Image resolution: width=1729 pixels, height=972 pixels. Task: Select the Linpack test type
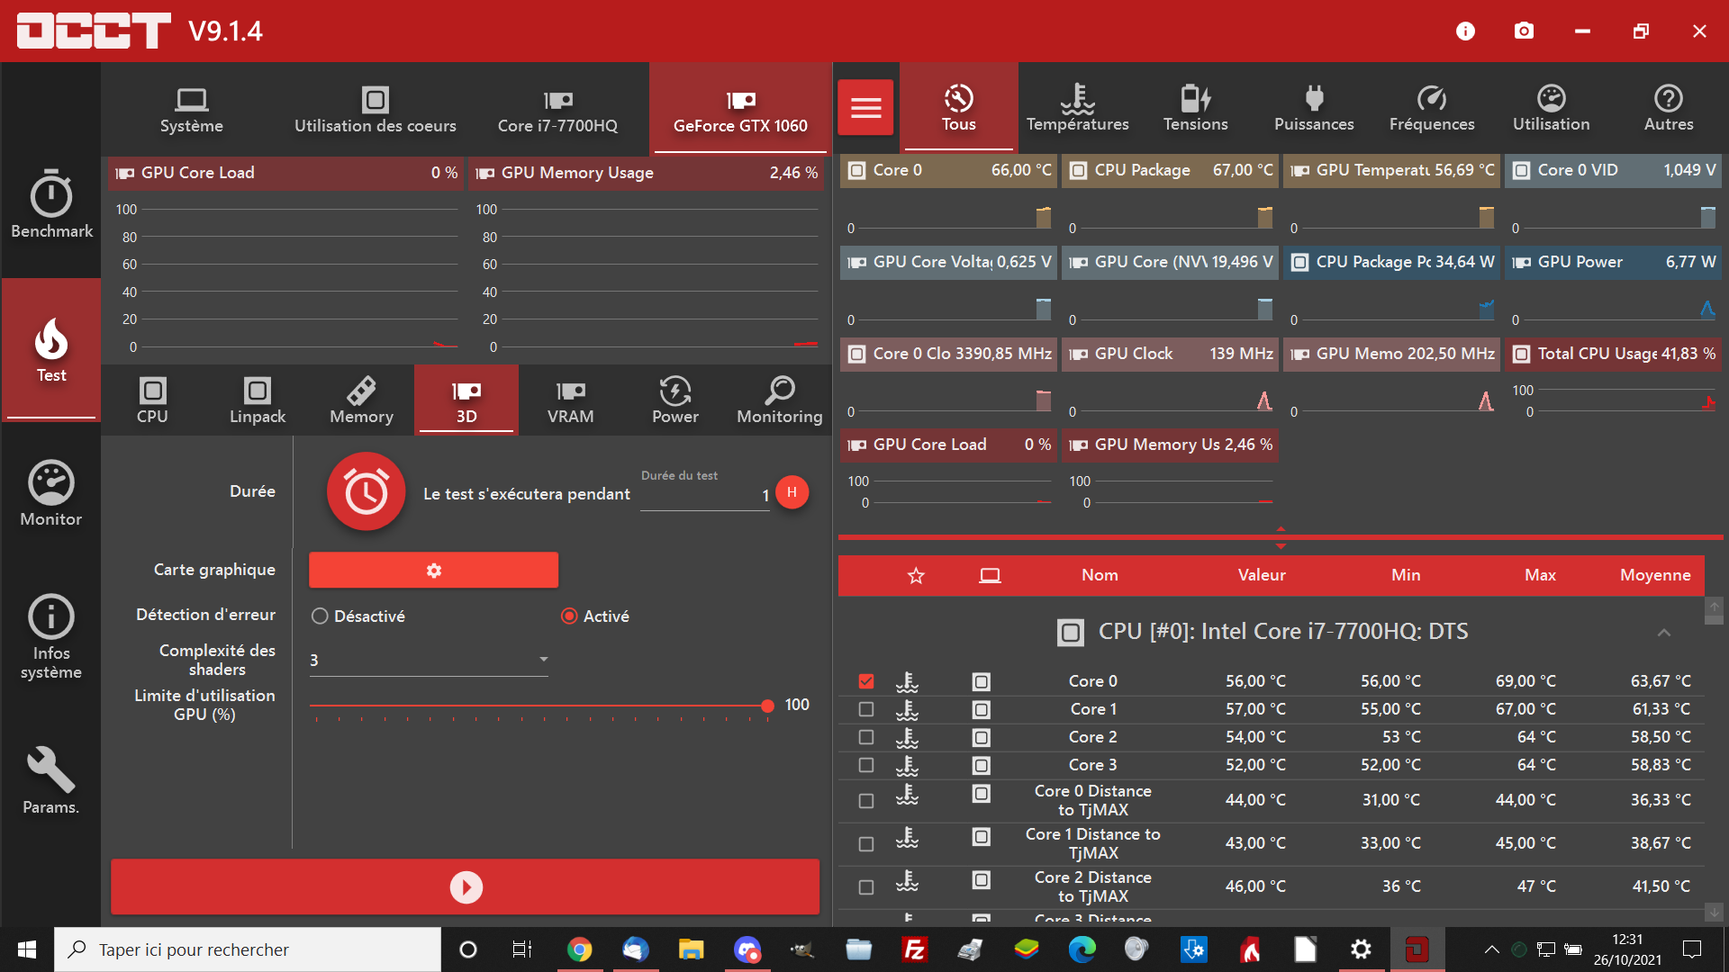coord(258,400)
